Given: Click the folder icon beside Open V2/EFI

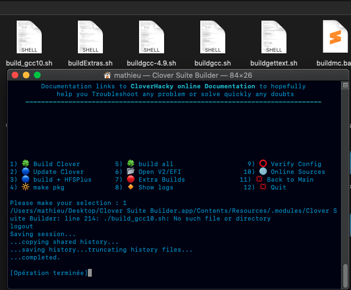Looking at the screenshot, I should click(131, 172).
